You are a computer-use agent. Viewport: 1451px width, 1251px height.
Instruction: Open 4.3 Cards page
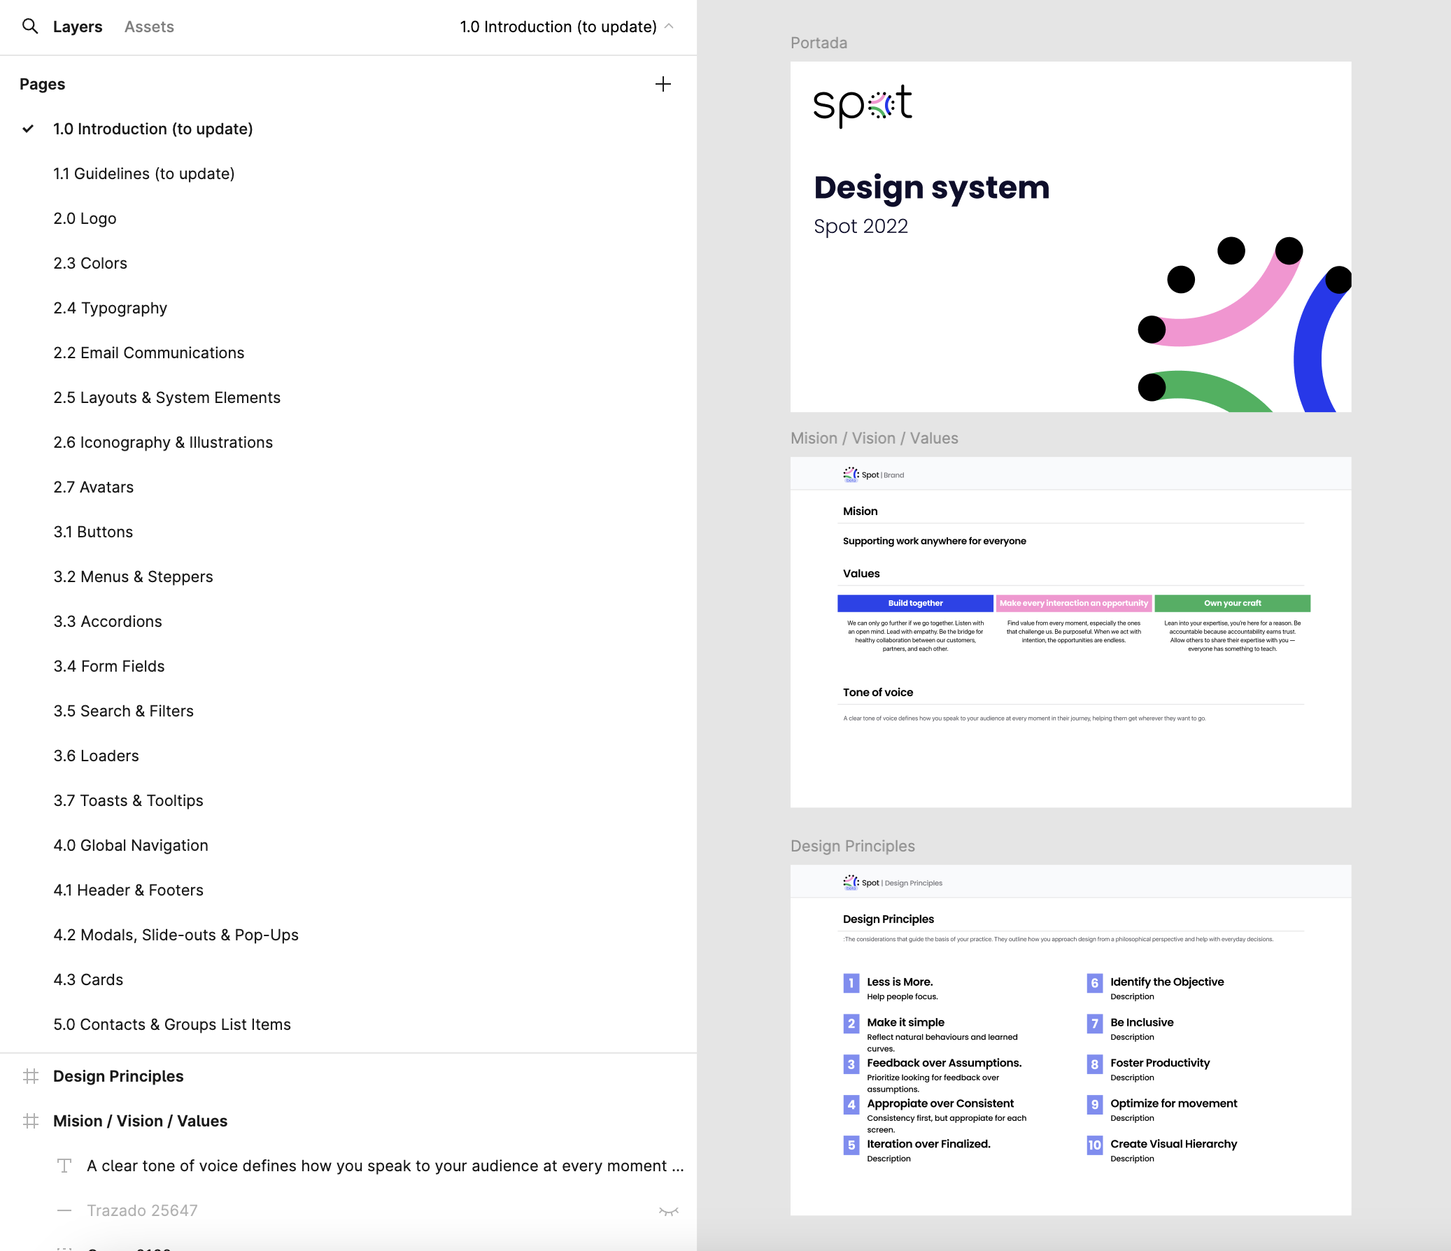88,981
